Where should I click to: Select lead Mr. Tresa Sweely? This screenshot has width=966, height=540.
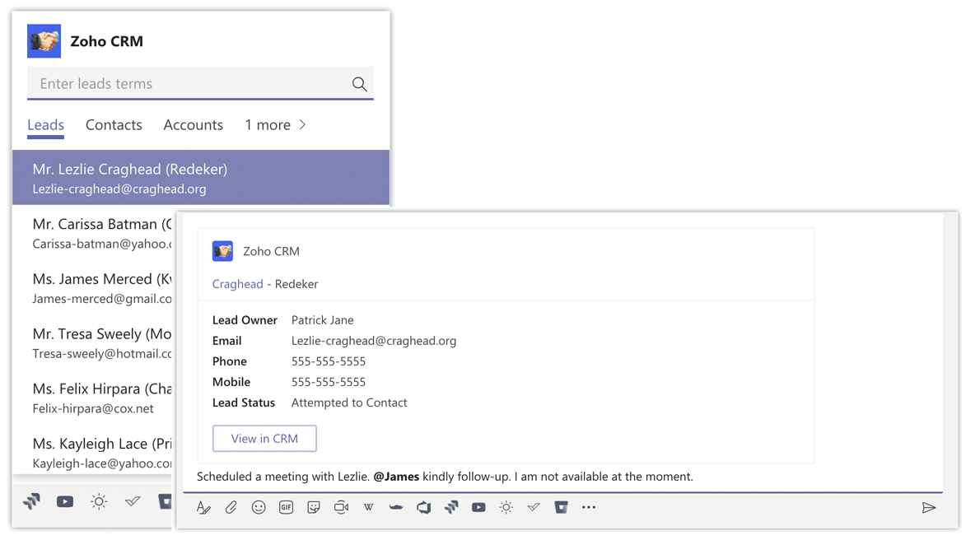click(92, 342)
